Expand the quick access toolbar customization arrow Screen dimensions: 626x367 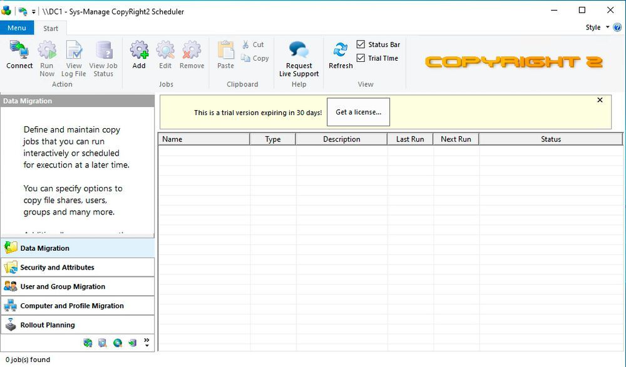click(34, 11)
